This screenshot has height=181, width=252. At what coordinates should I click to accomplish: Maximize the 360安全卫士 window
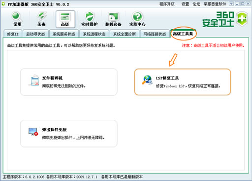(x=243, y=4)
